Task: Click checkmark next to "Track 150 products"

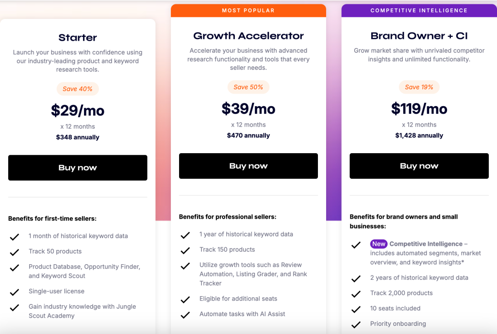Action: coord(185,250)
